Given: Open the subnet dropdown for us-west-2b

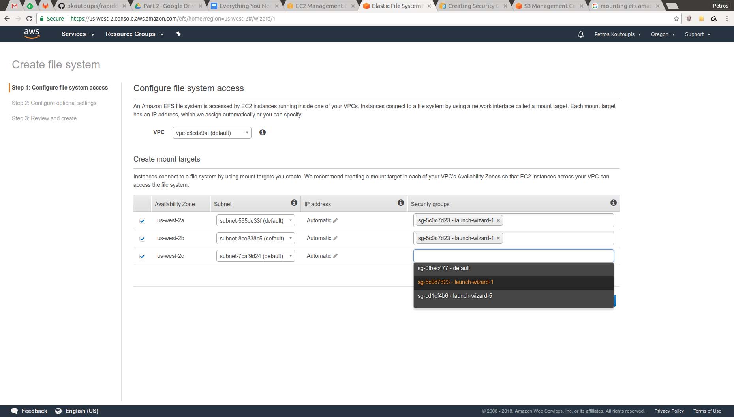Looking at the screenshot, I should (x=255, y=238).
